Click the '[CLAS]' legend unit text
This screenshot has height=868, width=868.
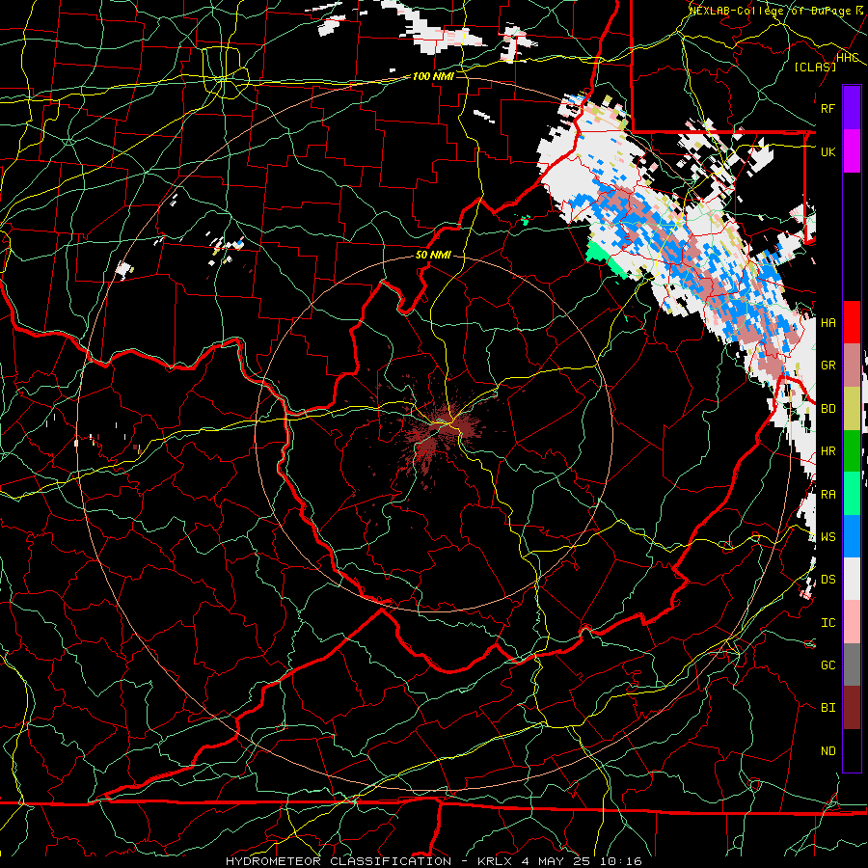[x=815, y=67]
